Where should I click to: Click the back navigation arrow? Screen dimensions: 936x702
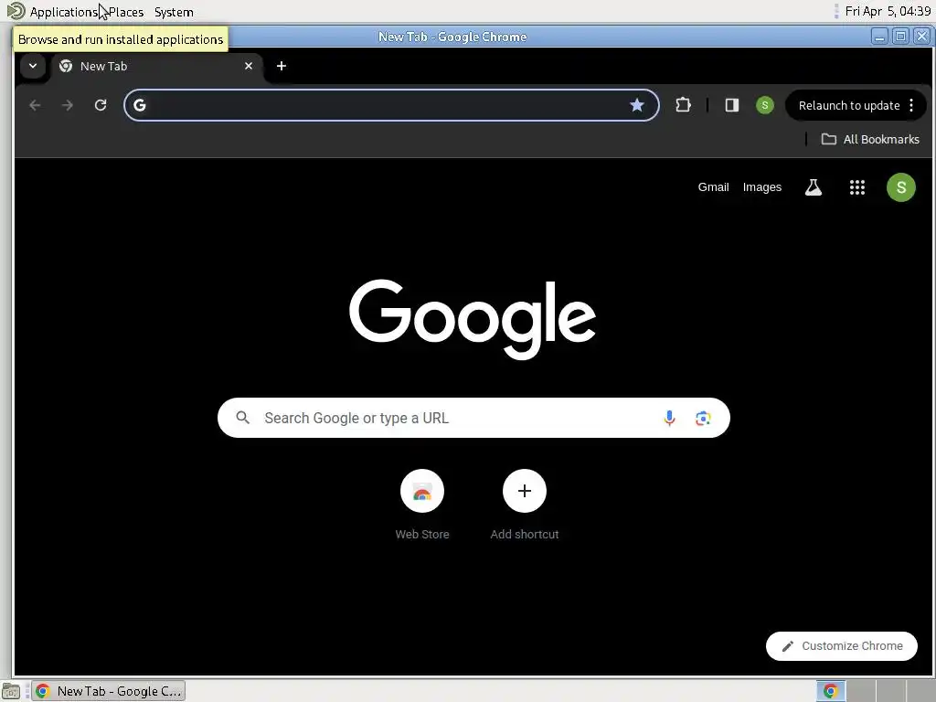(35, 105)
